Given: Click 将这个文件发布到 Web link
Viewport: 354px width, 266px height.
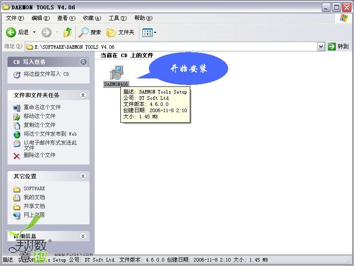Looking at the screenshot, I should [x=50, y=134].
